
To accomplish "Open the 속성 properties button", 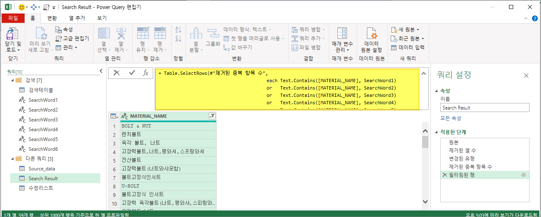I will pos(64,30).
